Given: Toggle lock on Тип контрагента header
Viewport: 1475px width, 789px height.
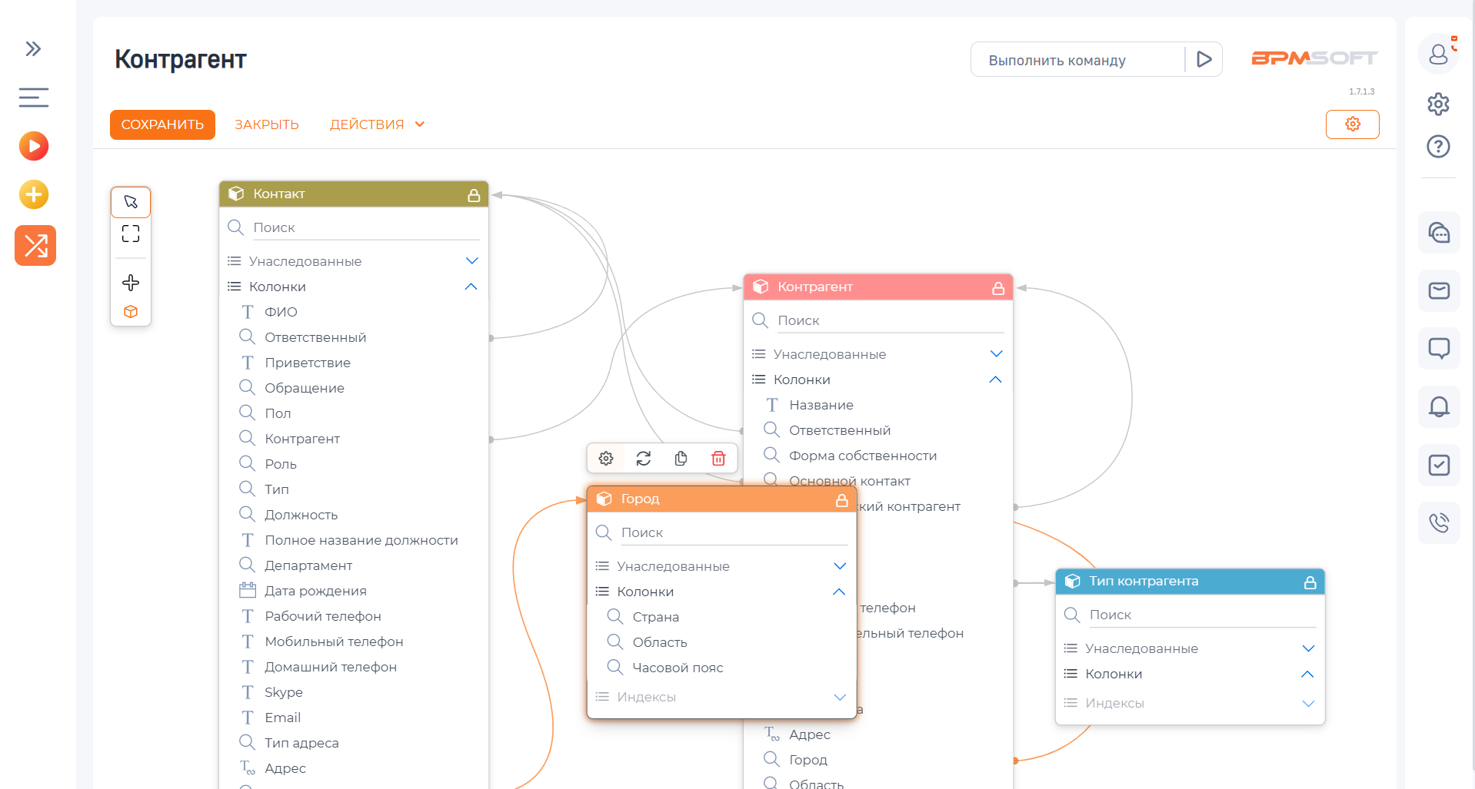Looking at the screenshot, I should [x=1310, y=582].
